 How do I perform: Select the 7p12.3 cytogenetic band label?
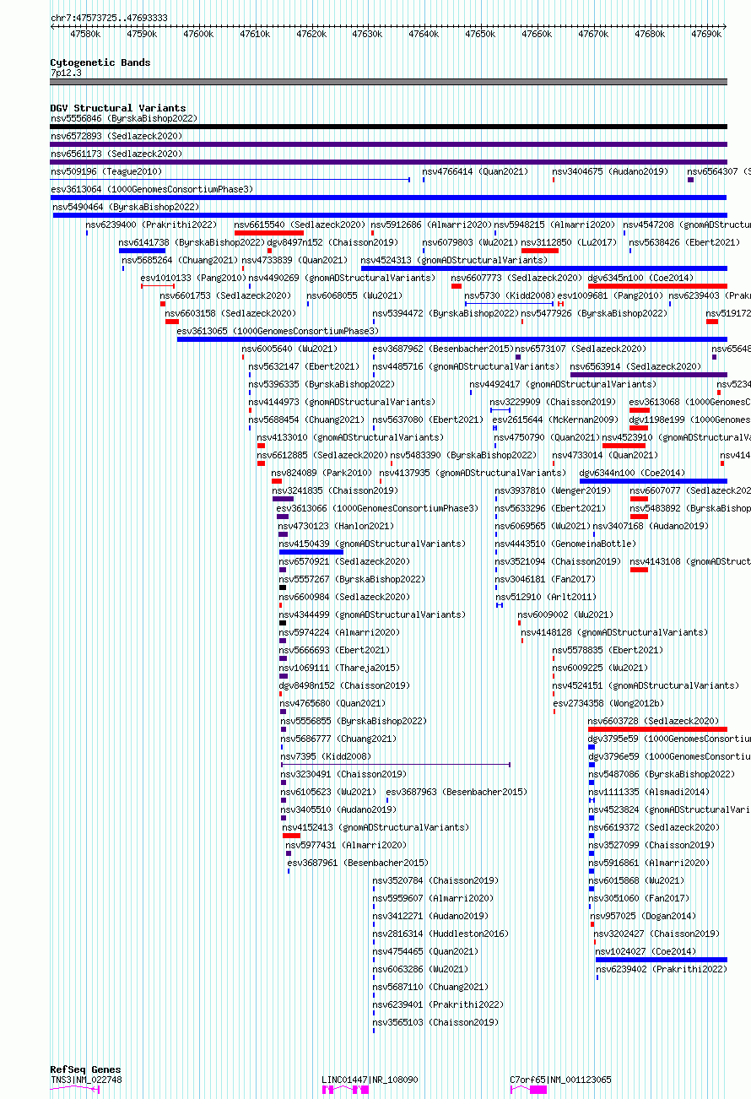tap(66, 73)
